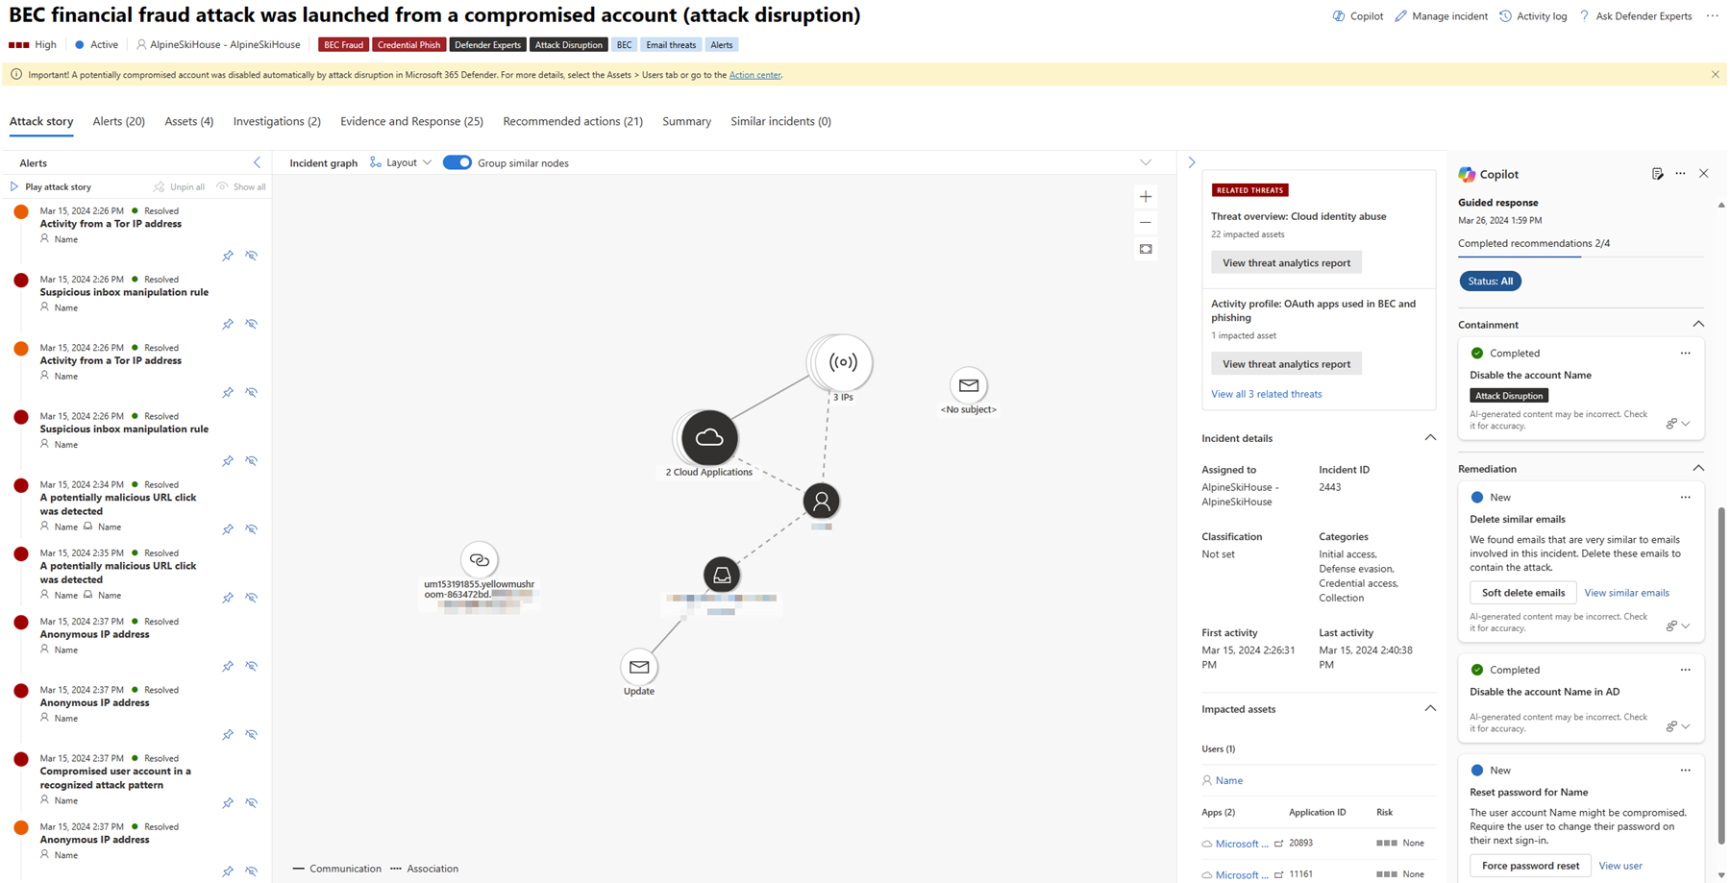Viewport: 1730px width, 883px height.
Task: Click fit-to-screen icon on the graph
Action: 1146,249
